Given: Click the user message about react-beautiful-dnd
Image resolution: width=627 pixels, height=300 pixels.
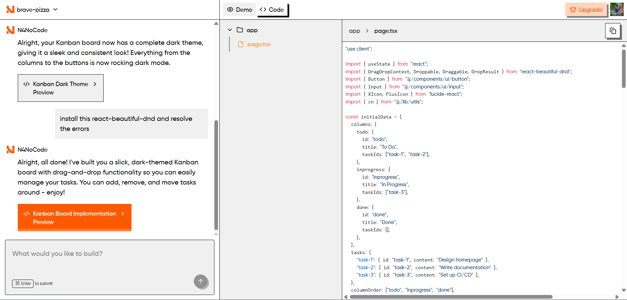Looking at the screenshot, I should point(132,124).
